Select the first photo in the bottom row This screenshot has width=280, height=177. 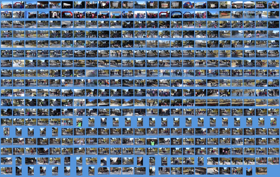[x=6, y=171]
